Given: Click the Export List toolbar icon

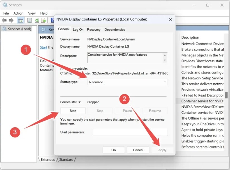Looking at the screenshot, I should click(43, 20).
